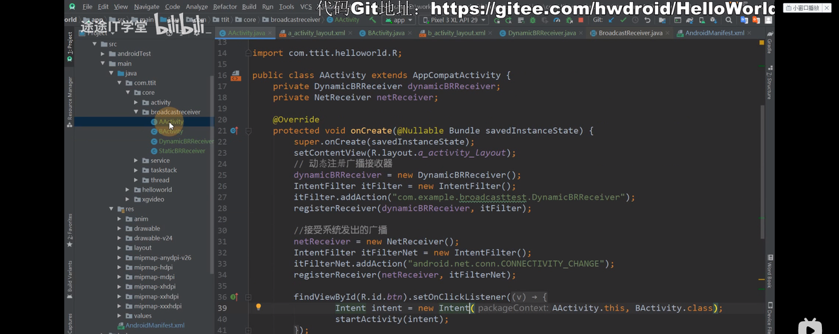Expand the androidTest folder arrow
This screenshot has width=839, height=334.
[x=103, y=54]
